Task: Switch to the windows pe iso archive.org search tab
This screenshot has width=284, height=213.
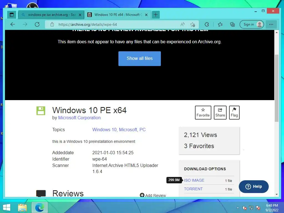Action: pos(51,15)
